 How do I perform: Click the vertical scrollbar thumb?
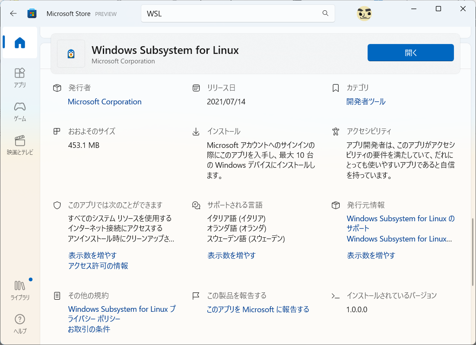473,251
